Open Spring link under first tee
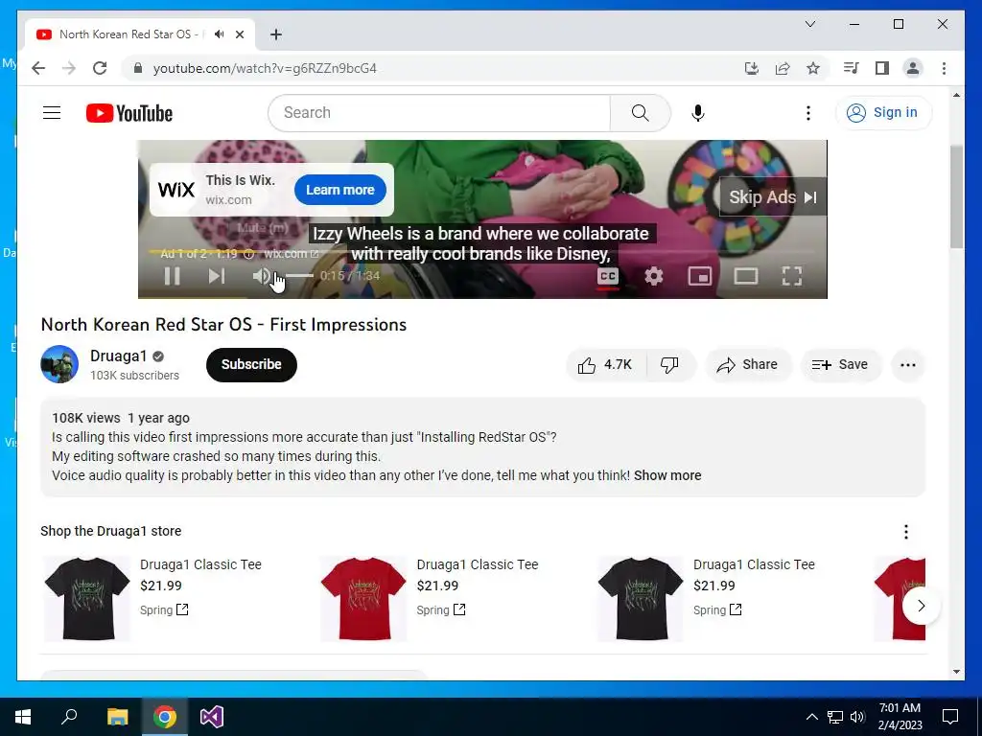Viewport: 982px width, 736px height. pyautogui.click(x=164, y=609)
